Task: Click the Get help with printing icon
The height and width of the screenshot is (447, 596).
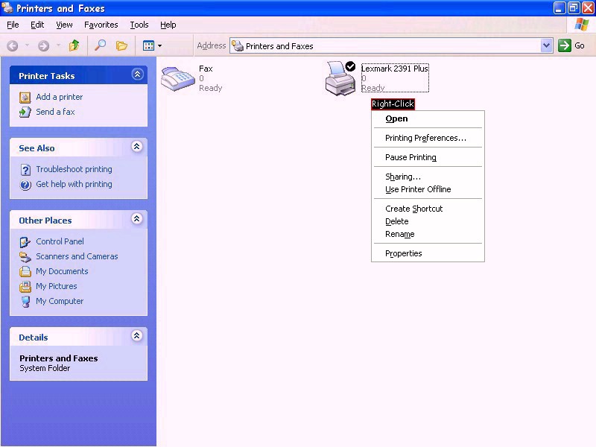Action: pos(25,184)
